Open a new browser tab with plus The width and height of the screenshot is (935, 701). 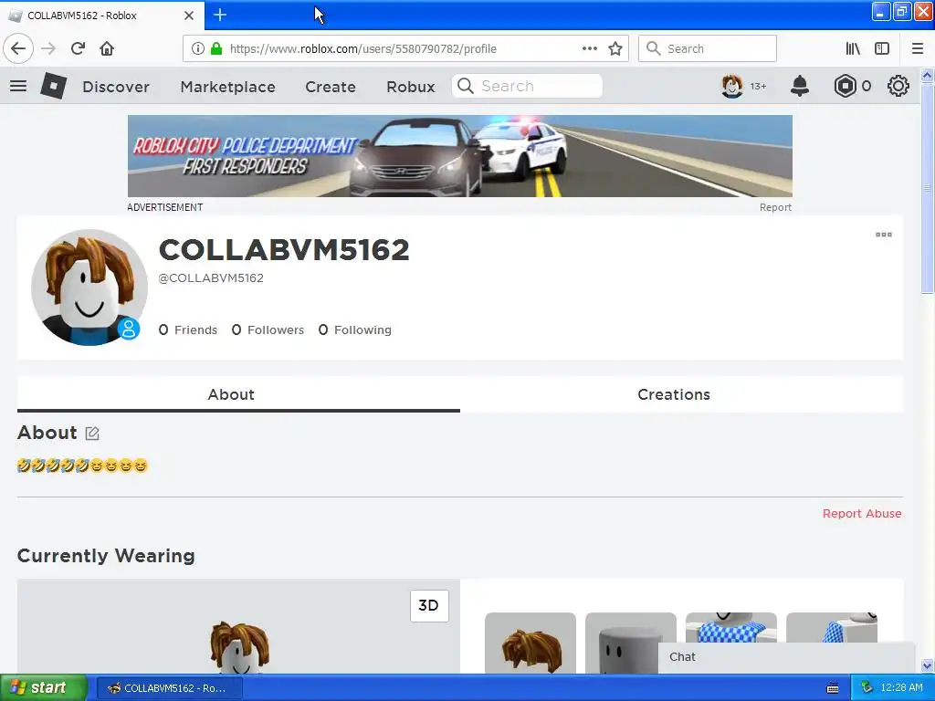[220, 15]
